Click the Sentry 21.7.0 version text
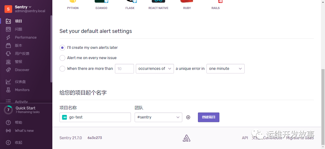 [x=71, y=138]
